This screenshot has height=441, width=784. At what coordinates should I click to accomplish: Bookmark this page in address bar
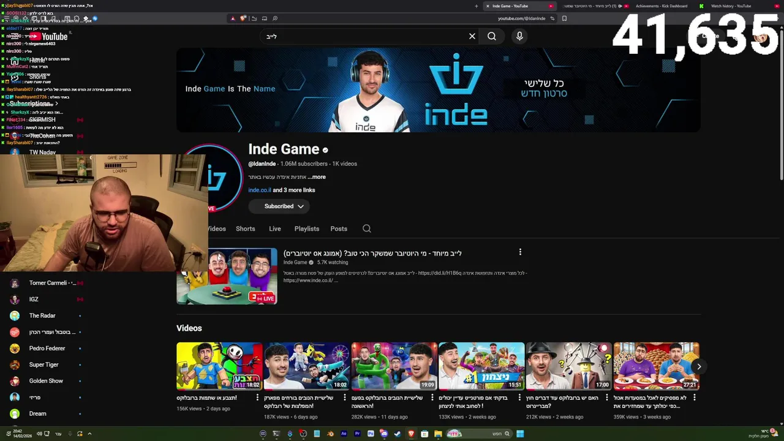coord(564,18)
